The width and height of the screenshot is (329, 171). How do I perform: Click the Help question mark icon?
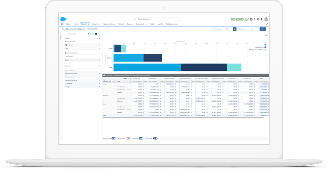[255, 19]
